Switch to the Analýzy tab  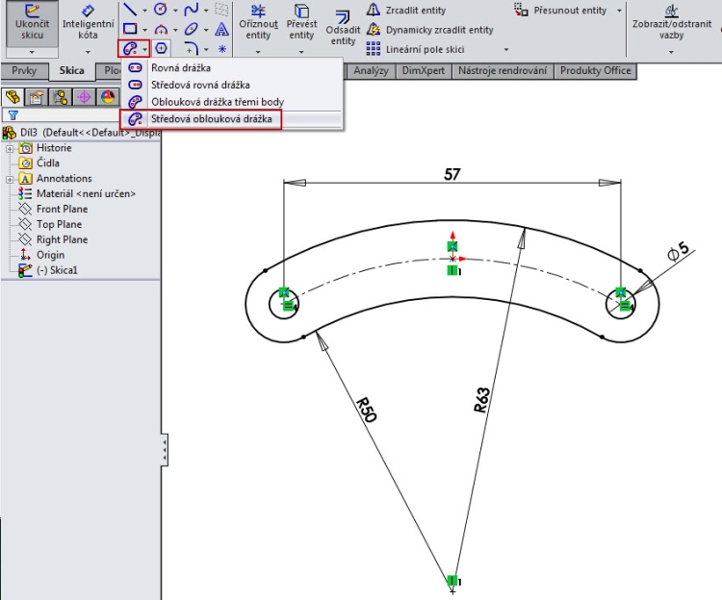(x=371, y=71)
